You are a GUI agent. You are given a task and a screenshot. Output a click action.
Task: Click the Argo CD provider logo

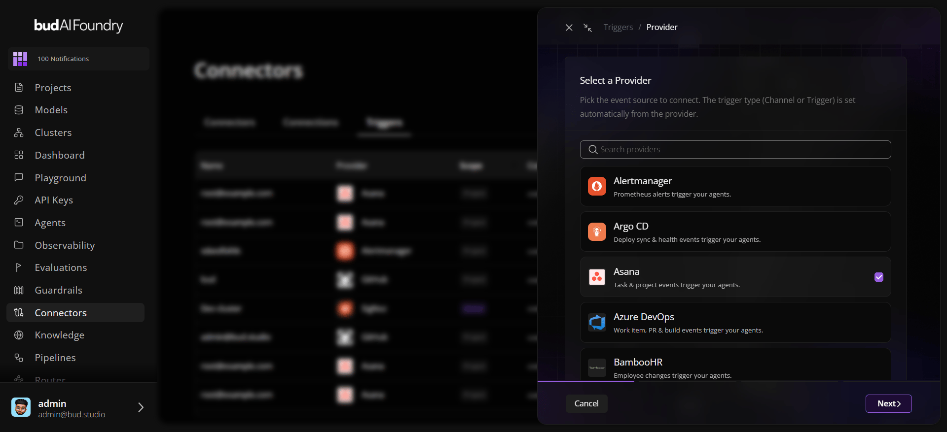pyautogui.click(x=597, y=232)
